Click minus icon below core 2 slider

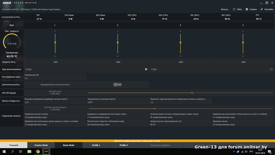click(118, 55)
